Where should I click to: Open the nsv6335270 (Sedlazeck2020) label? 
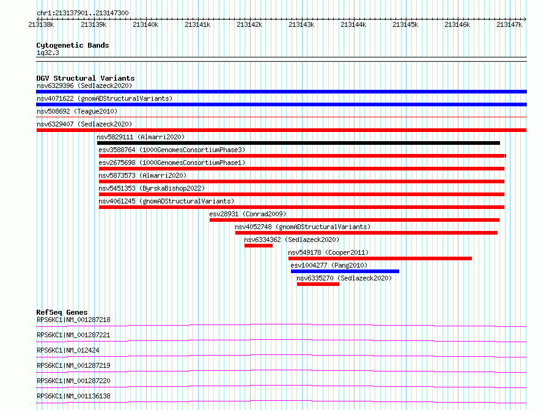click(344, 278)
